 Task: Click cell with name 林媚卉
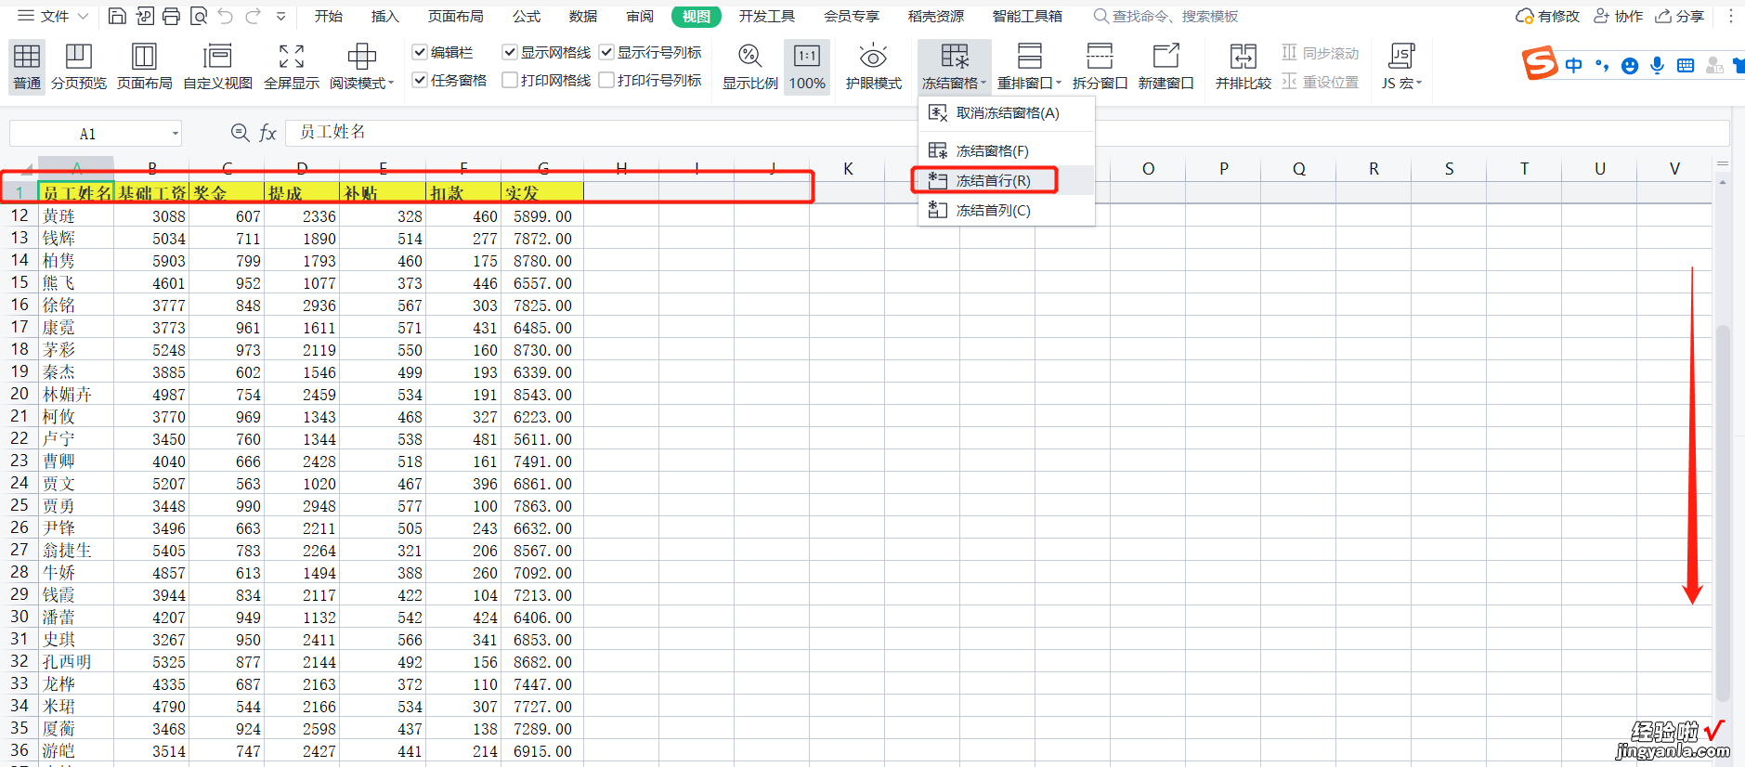point(76,394)
